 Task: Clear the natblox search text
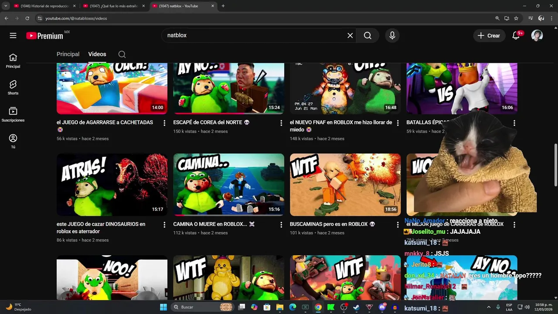pyautogui.click(x=350, y=36)
